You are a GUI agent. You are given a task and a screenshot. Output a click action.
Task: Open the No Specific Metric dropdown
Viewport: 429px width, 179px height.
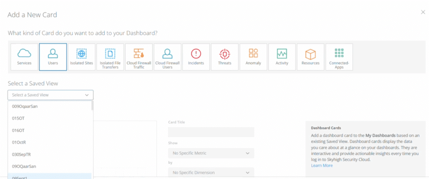[211, 153]
